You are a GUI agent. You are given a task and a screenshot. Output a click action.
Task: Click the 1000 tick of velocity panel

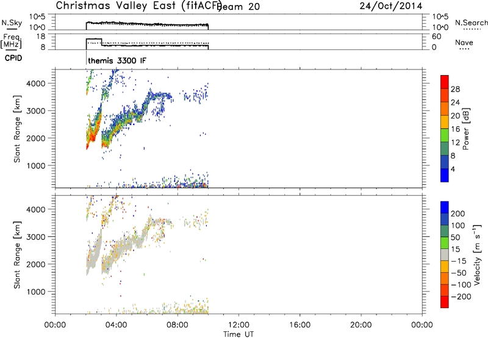pyautogui.click(x=36, y=292)
